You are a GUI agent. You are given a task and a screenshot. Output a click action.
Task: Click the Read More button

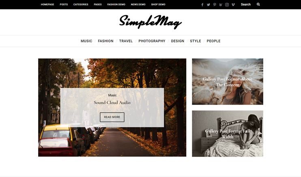112,117
